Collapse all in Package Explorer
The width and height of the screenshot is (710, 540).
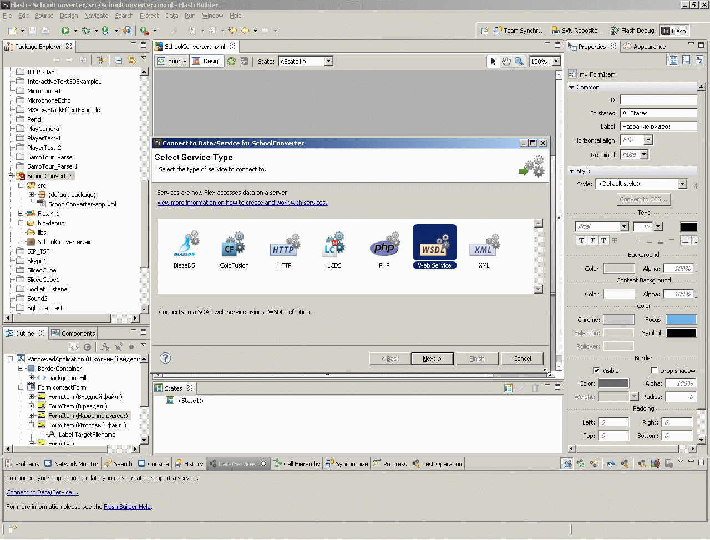119,60
